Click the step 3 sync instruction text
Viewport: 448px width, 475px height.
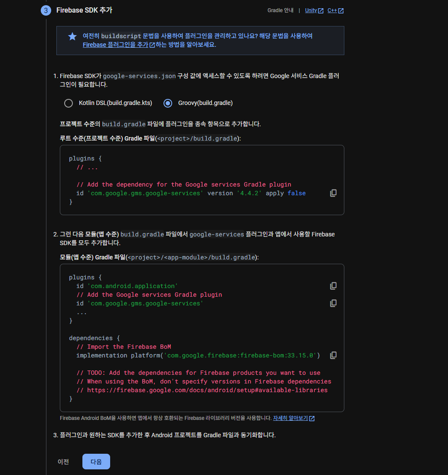(167, 436)
